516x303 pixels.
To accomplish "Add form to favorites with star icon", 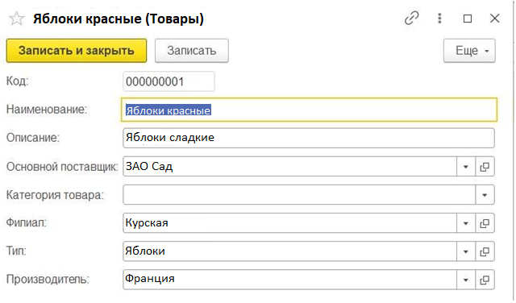I will point(16,19).
